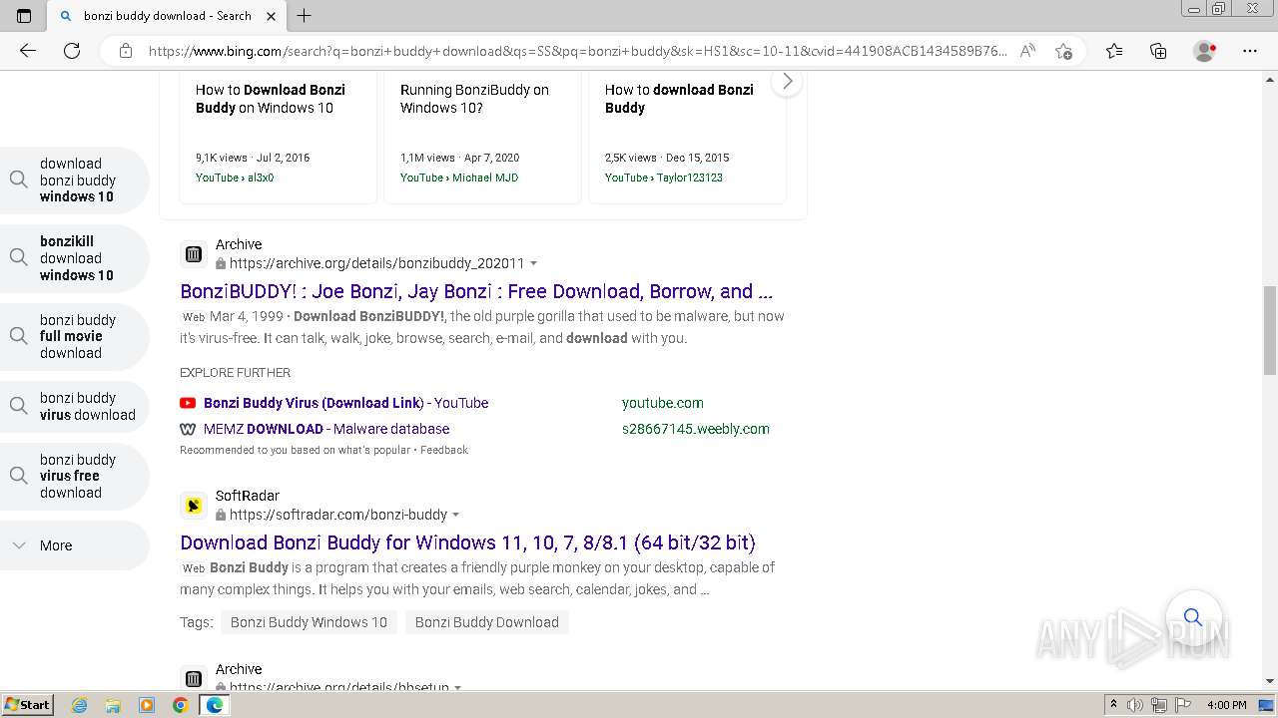Open Bonzi Buddy Virus (Download Link) YouTube
Screen dimensions: 1278x718
(345, 403)
